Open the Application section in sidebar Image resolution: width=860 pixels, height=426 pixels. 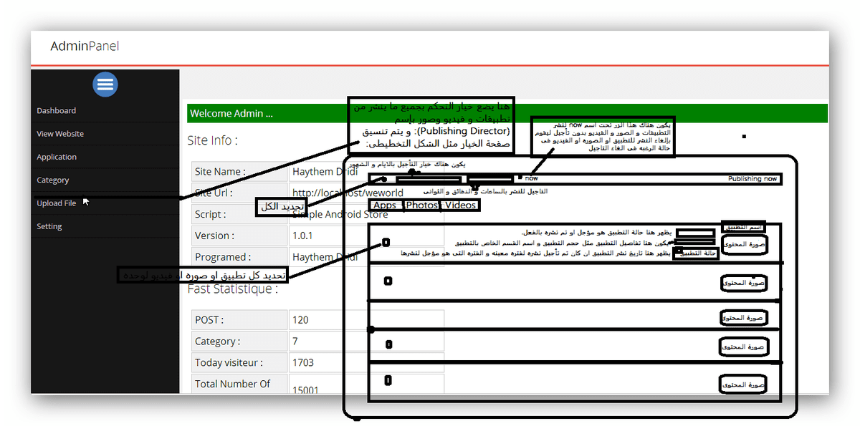click(x=57, y=157)
